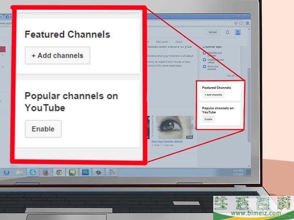Show hidden system tray icons arrow
Image resolution: width=294 pixels, height=220 pixels.
(223, 172)
